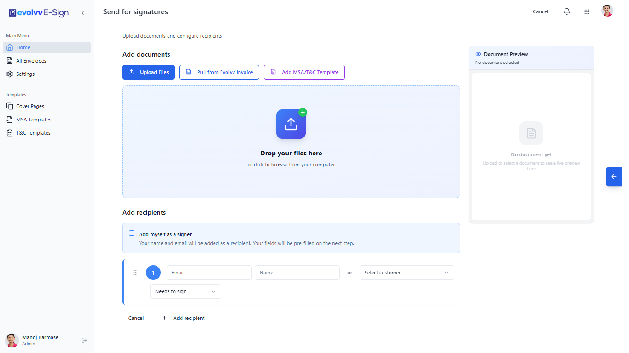Click the T&C Templates clipboard icon
This screenshot has width=629, height=353.
[x=10, y=133]
